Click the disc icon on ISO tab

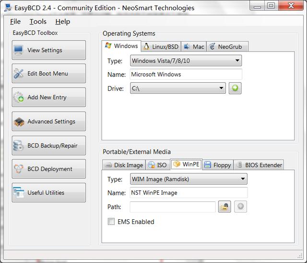(x=152, y=165)
